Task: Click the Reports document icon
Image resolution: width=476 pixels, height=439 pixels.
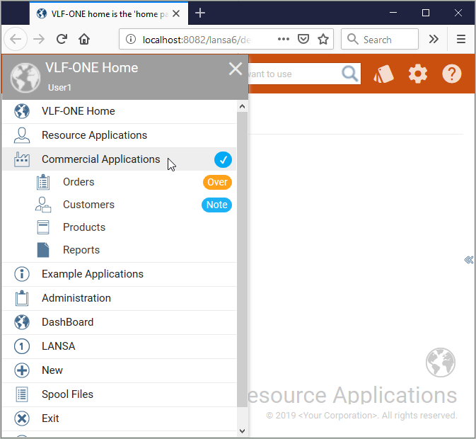Action: click(43, 250)
